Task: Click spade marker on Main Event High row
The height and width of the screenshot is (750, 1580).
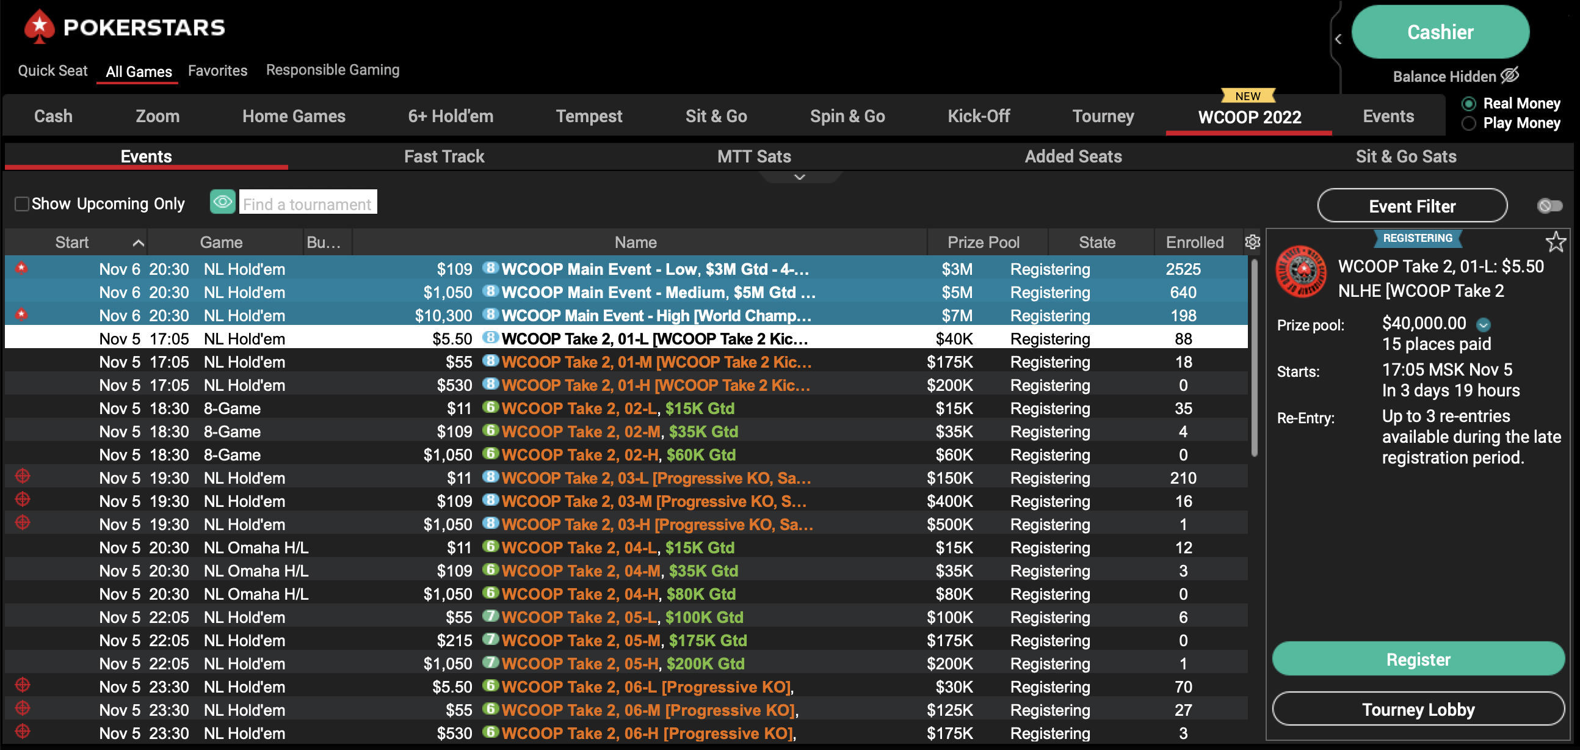Action: [21, 315]
